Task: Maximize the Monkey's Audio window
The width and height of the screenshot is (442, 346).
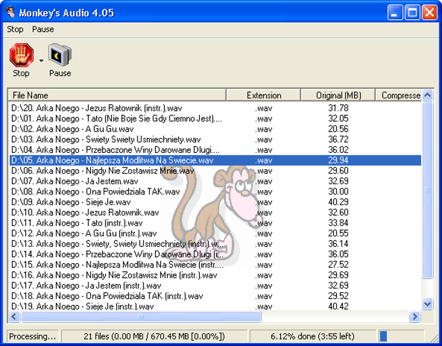Action: click(413, 13)
